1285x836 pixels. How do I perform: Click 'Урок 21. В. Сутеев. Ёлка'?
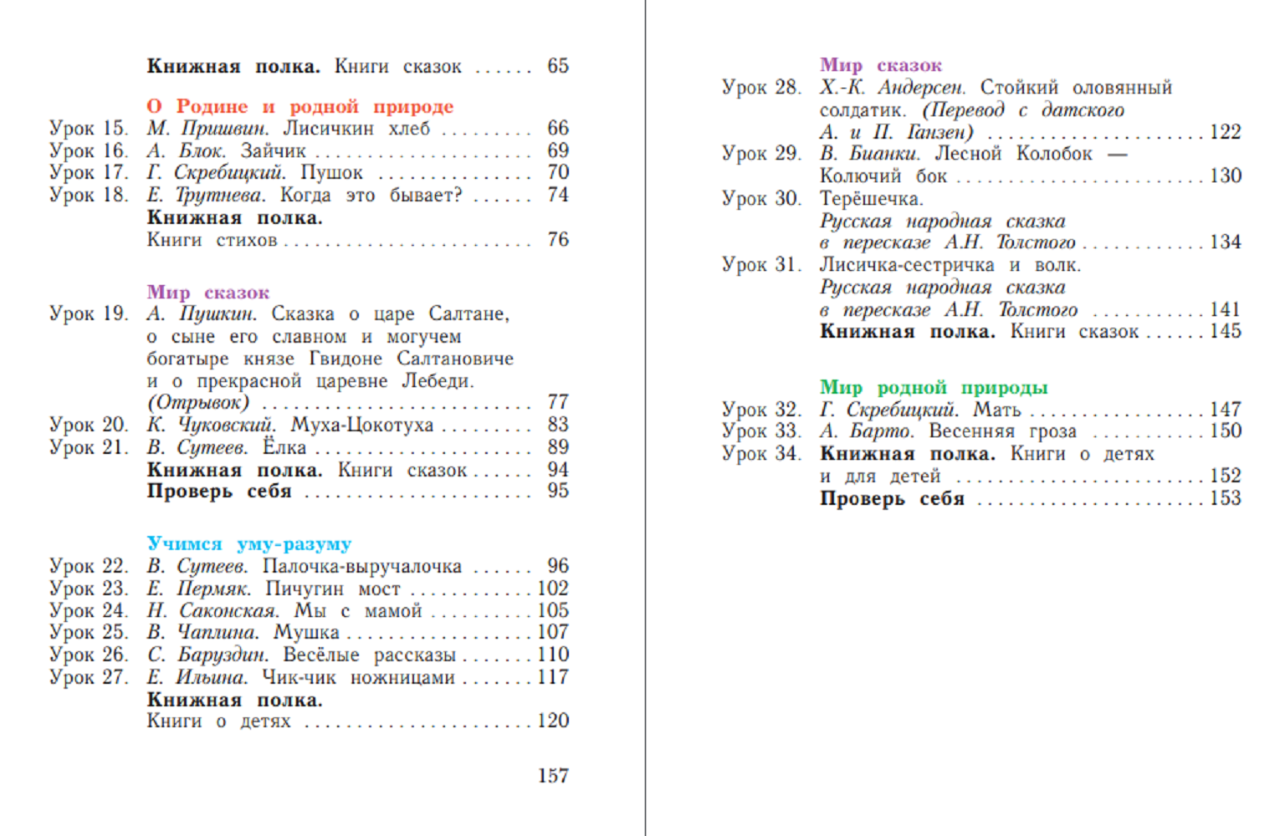(309, 447)
